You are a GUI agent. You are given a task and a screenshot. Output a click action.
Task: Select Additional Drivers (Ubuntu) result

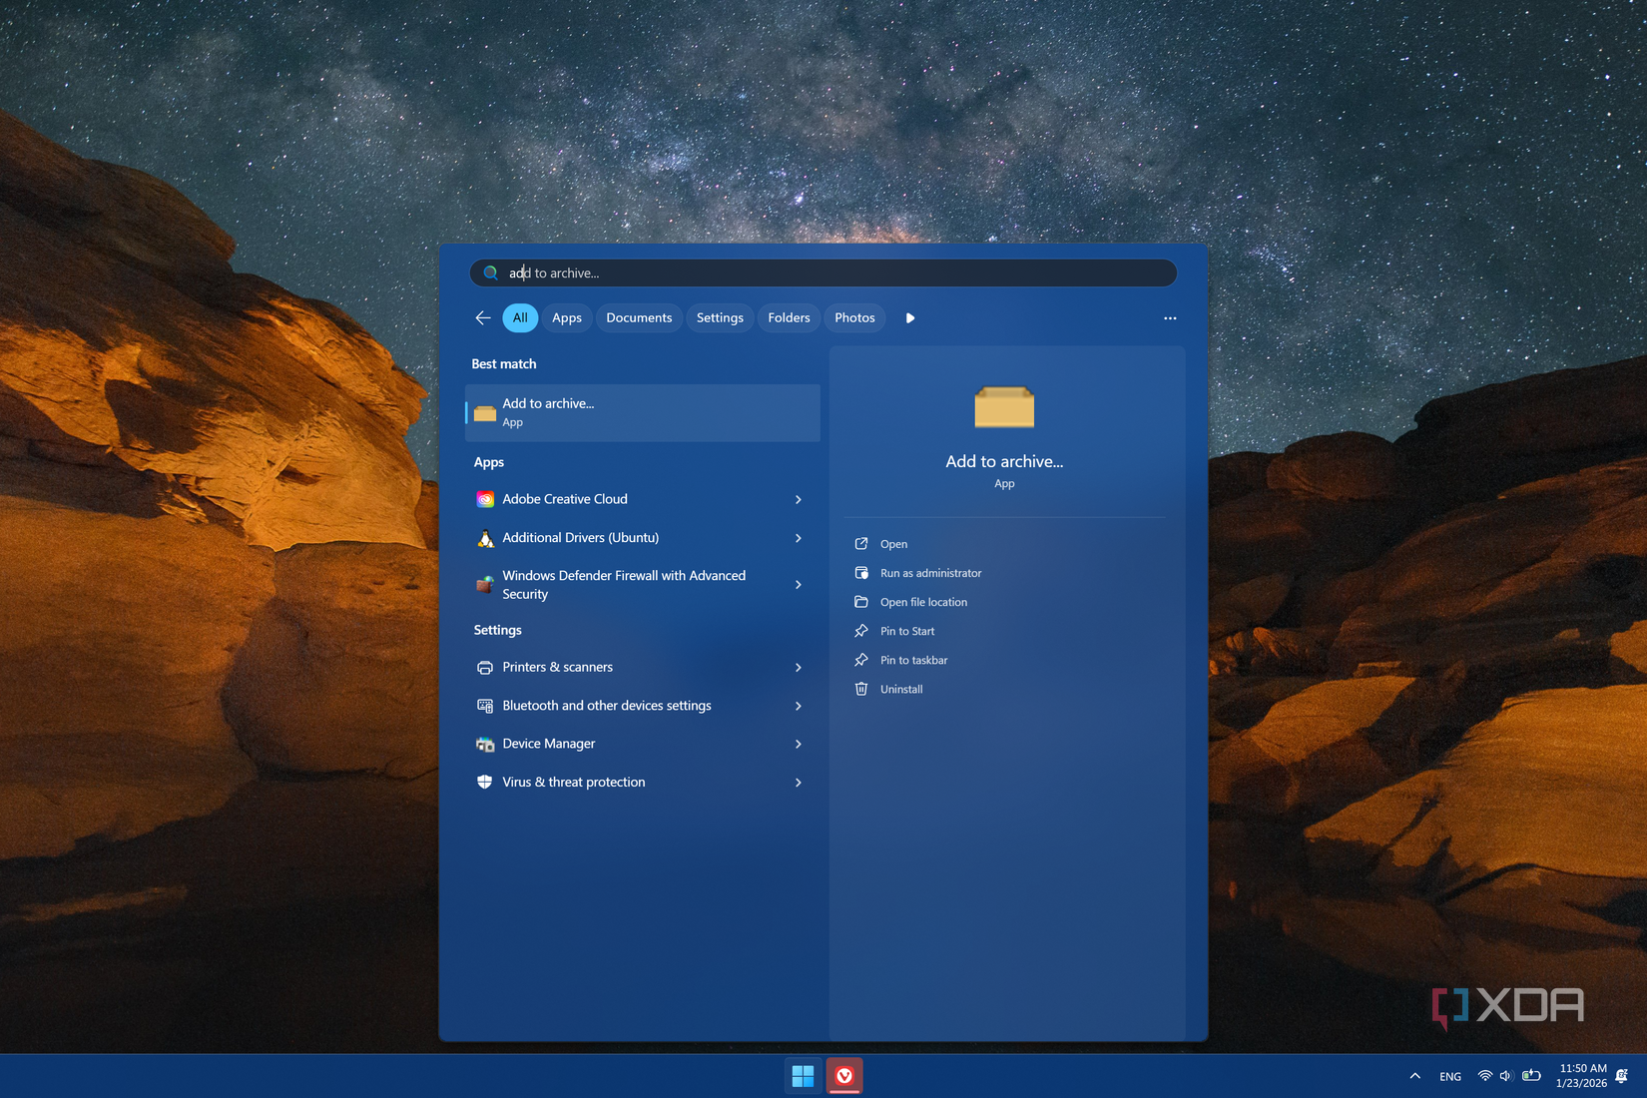579,537
